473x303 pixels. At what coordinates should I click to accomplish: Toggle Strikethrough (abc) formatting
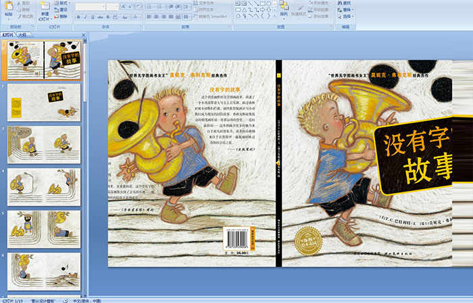click(100, 17)
